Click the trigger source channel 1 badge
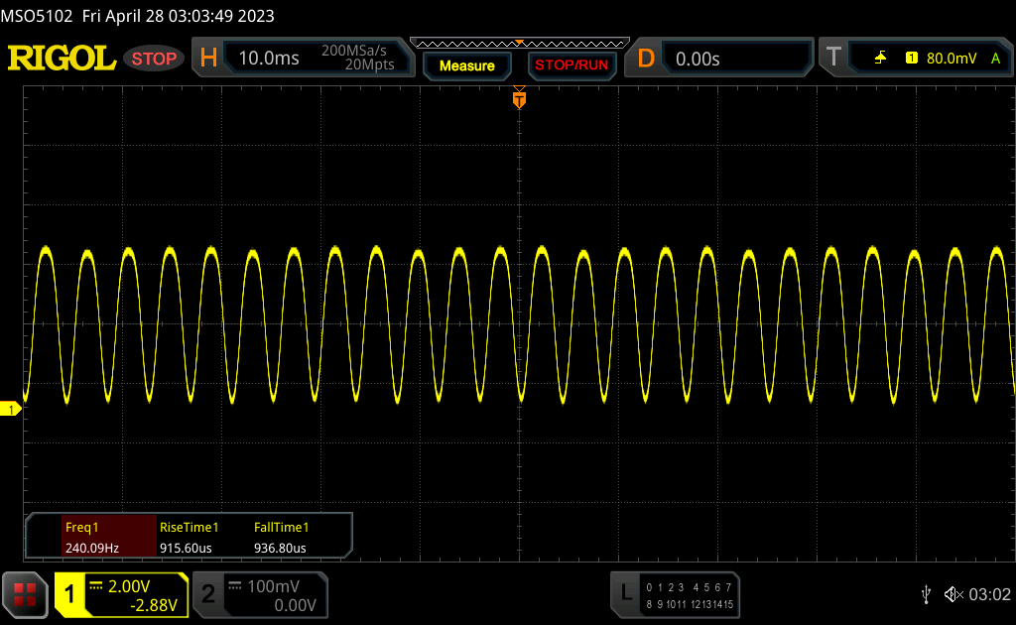This screenshot has width=1016, height=625. [x=912, y=59]
